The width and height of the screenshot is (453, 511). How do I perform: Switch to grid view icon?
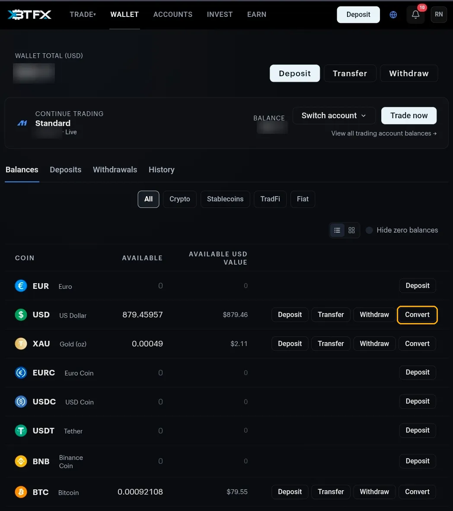(x=351, y=230)
